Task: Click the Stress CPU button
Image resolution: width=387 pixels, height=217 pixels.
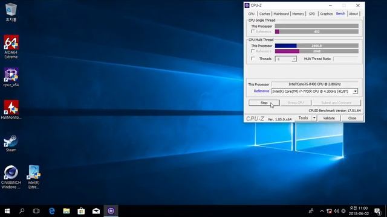Action: coord(296,102)
